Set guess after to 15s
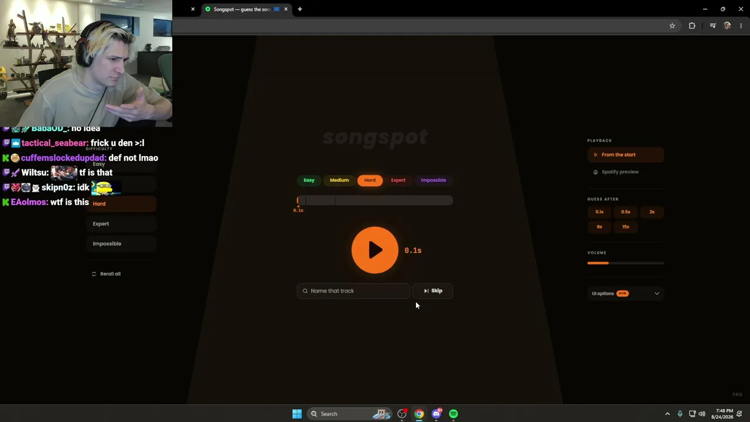The height and width of the screenshot is (422, 750). pyautogui.click(x=626, y=227)
